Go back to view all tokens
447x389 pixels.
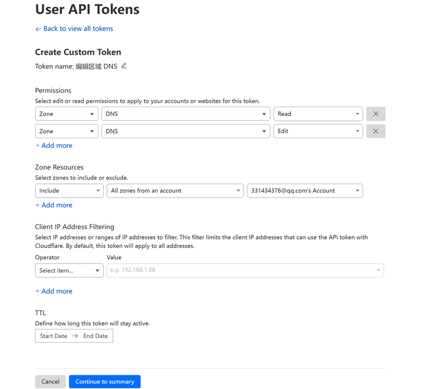(74, 29)
